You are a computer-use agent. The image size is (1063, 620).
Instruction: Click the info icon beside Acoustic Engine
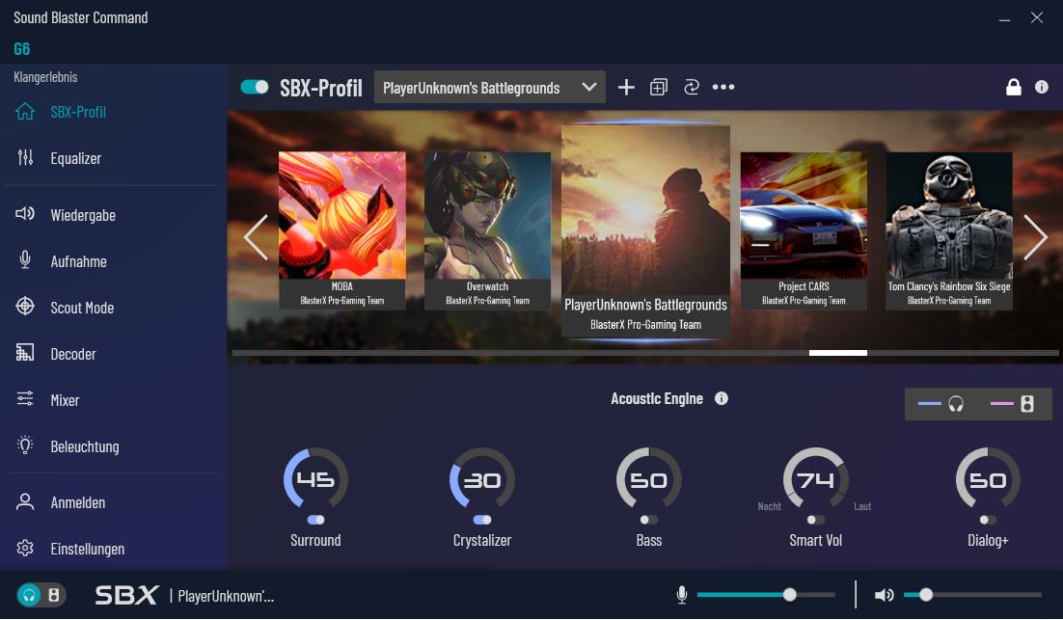coord(722,398)
